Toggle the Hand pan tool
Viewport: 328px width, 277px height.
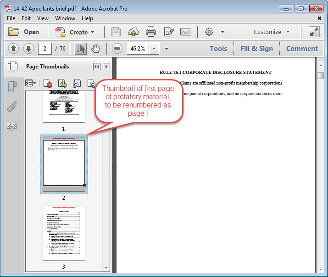click(x=95, y=48)
